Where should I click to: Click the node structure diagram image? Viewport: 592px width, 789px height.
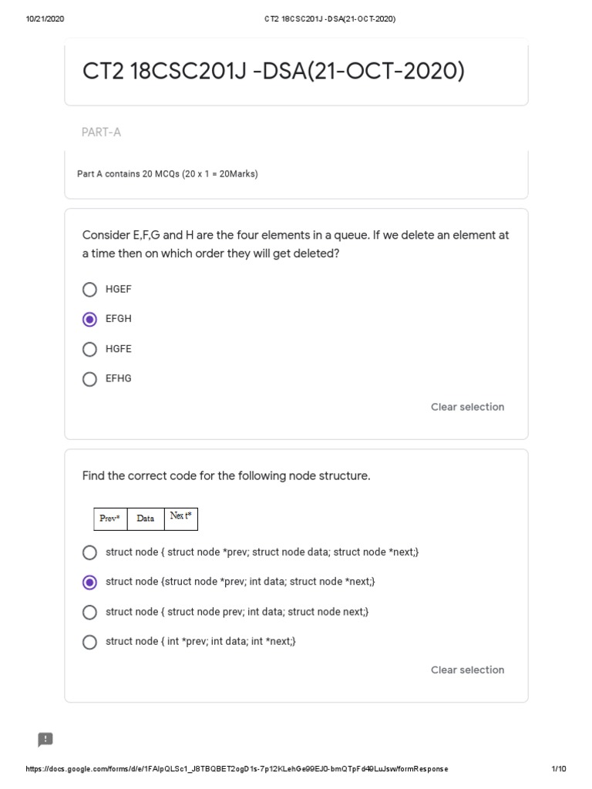146,518
